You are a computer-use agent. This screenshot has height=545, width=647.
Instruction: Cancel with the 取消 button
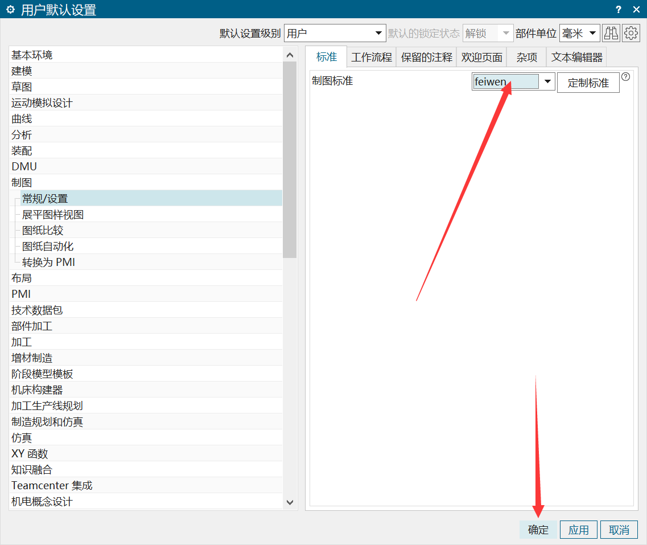pyautogui.click(x=619, y=530)
